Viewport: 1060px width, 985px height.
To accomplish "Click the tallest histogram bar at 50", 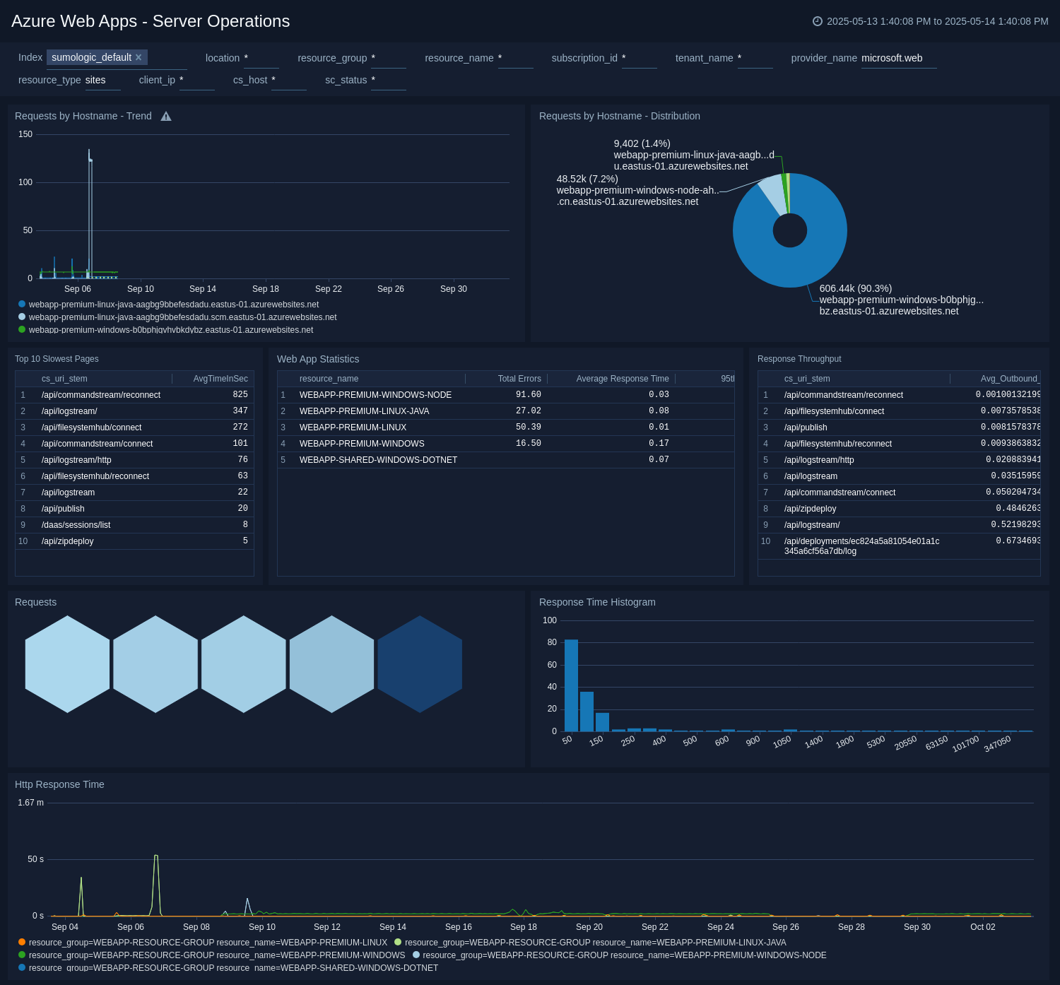I will point(571,685).
